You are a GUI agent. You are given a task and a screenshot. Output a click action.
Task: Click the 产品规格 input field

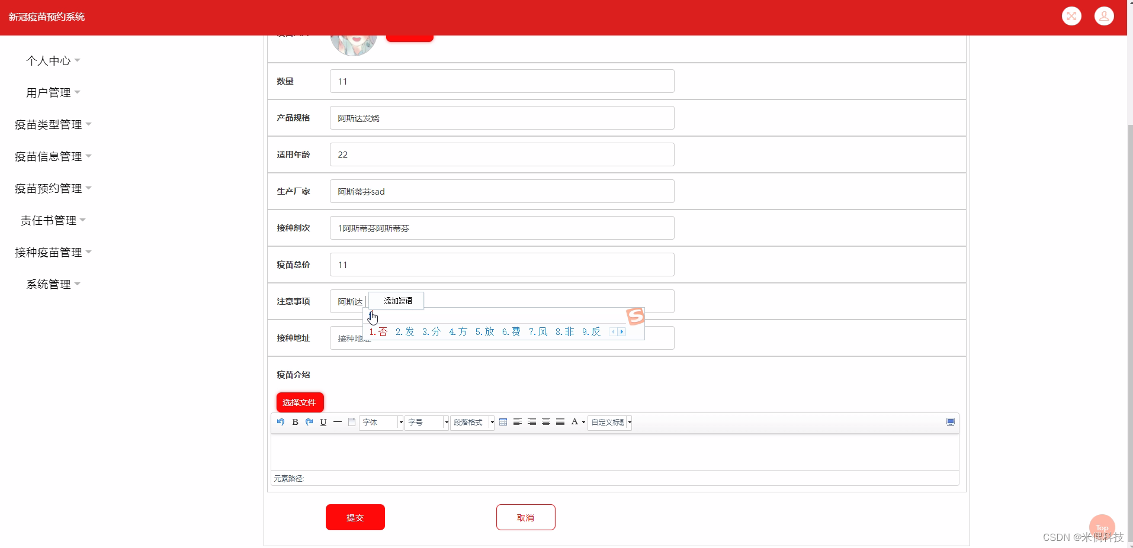pos(502,118)
